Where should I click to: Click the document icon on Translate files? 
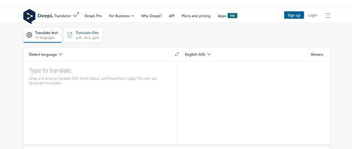[x=70, y=35]
